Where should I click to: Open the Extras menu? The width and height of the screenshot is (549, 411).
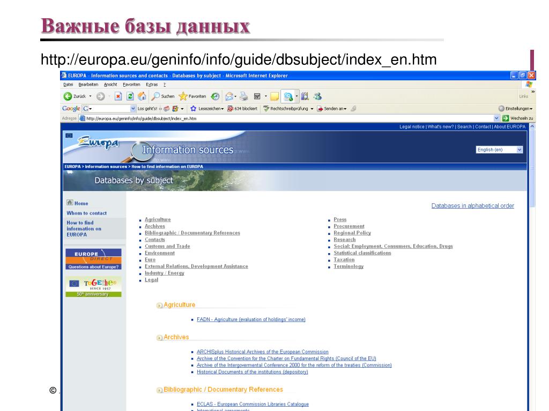point(152,85)
